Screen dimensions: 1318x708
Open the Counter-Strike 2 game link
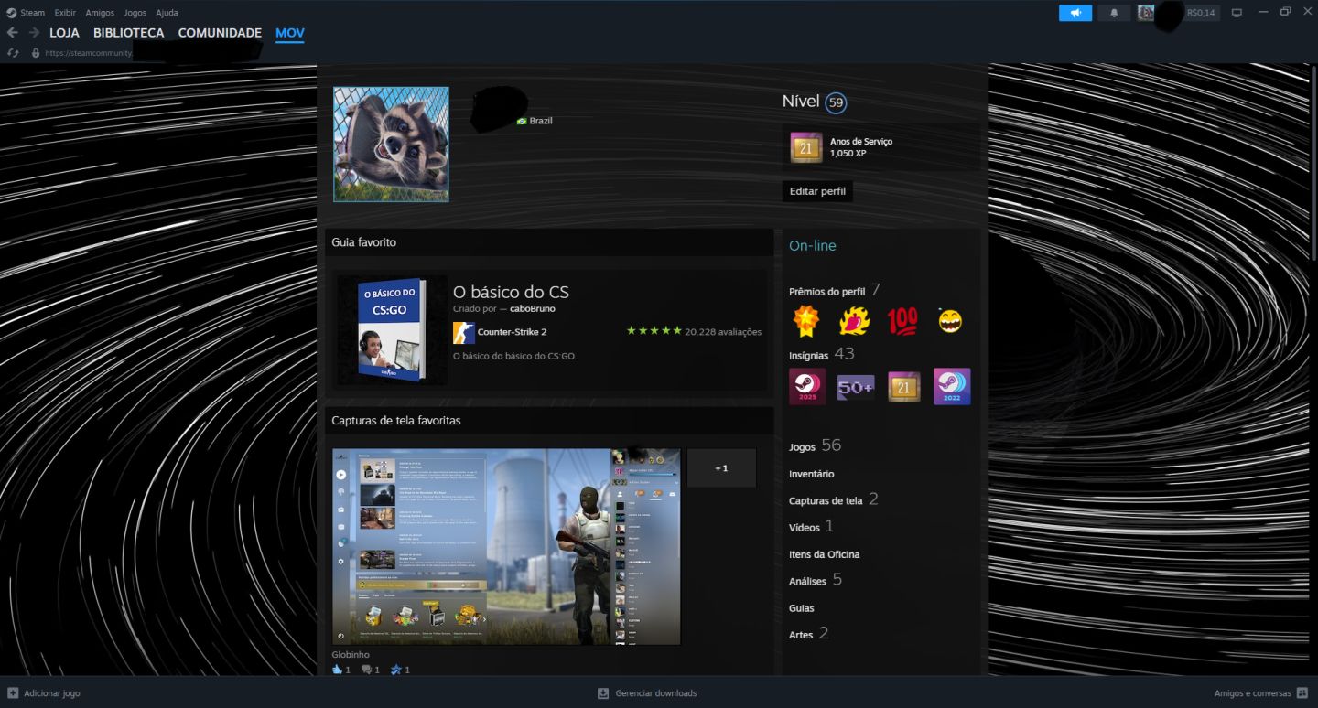(512, 332)
